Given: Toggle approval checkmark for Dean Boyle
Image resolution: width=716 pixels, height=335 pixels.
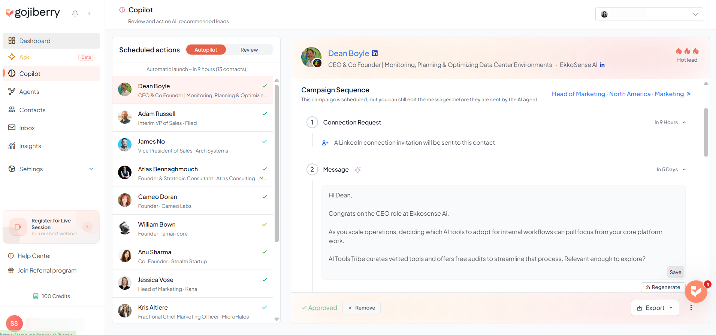Looking at the screenshot, I should click(265, 86).
